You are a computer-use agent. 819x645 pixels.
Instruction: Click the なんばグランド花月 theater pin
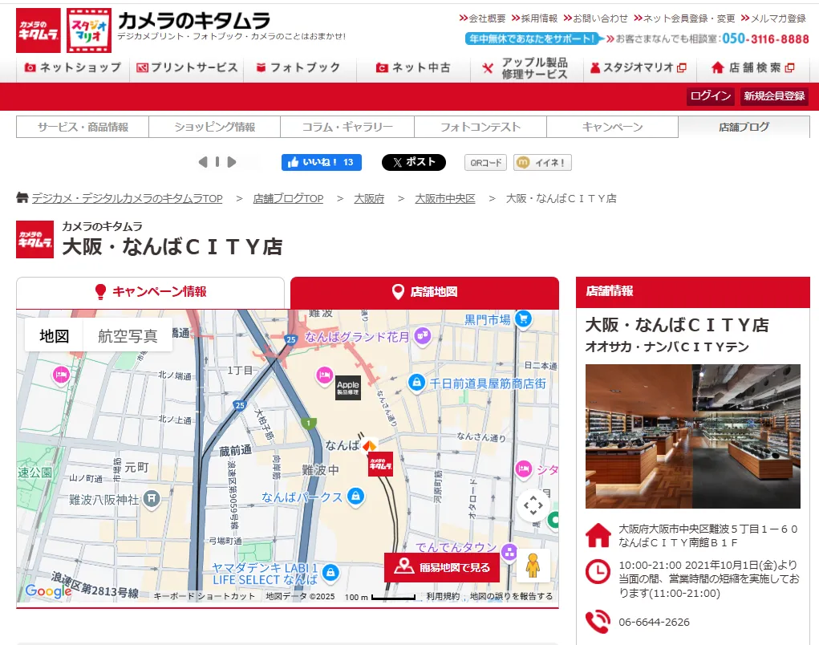(x=423, y=336)
